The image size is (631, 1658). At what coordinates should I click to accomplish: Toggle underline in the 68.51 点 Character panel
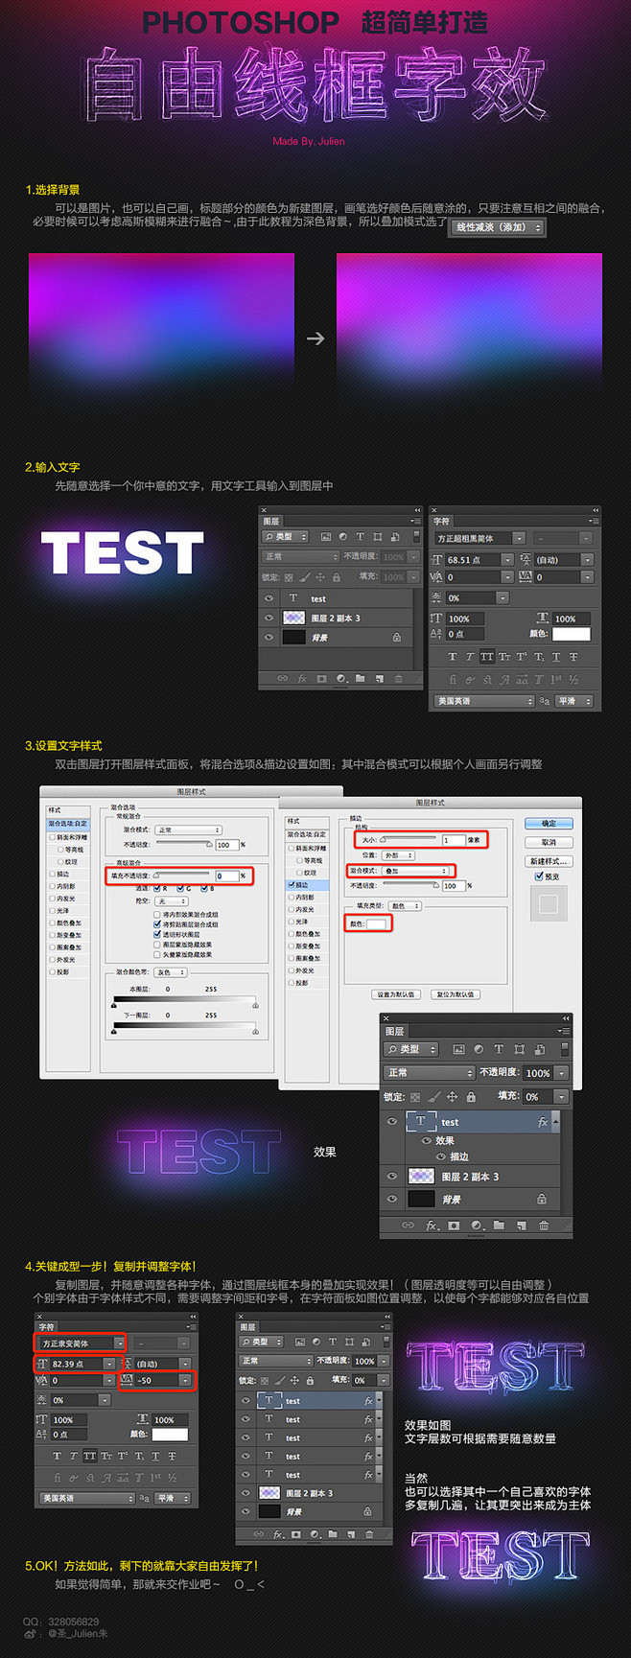click(x=556, y=657)
